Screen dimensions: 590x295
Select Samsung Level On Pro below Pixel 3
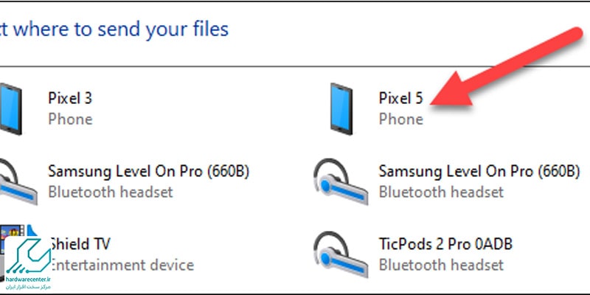click(148, 171)
